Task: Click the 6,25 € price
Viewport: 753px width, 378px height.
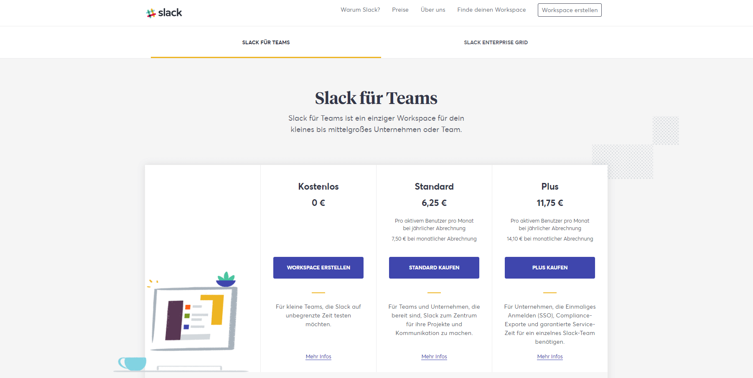Action: tap(434, 203)
